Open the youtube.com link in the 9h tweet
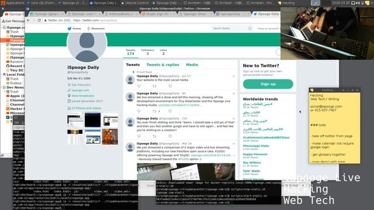This screenshot has width=374, height=210. (x=180, y=105)
